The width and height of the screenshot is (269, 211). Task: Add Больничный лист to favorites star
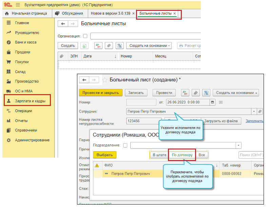pyautogui.click(x=105, y=80)
